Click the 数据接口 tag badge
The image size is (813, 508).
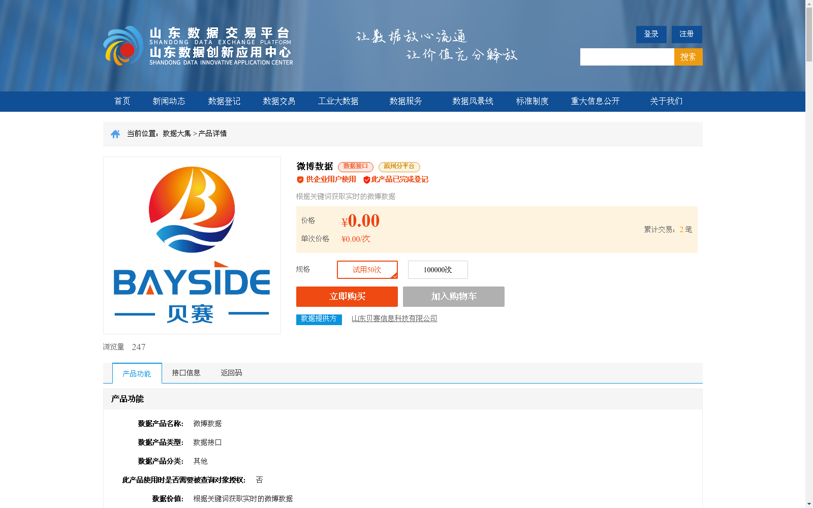tap(356, 167)
